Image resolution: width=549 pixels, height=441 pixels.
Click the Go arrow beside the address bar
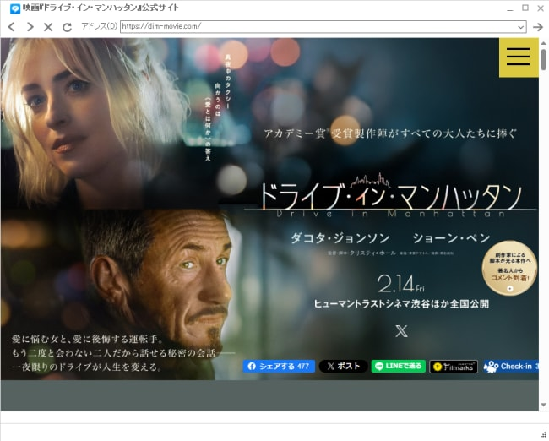(x=538, y=27)
